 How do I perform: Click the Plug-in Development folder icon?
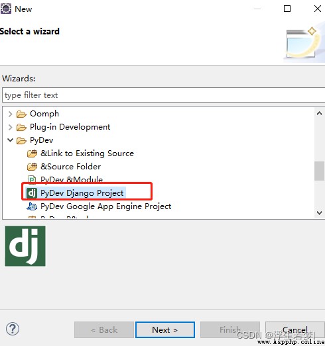pyautogui.click(x=21, y=127)
